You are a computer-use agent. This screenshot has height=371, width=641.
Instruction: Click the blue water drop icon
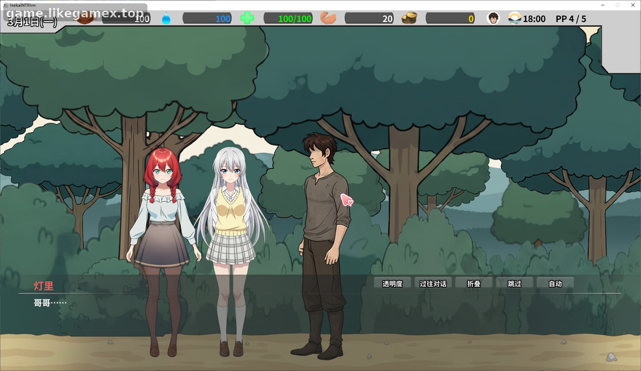coord(166,19)
